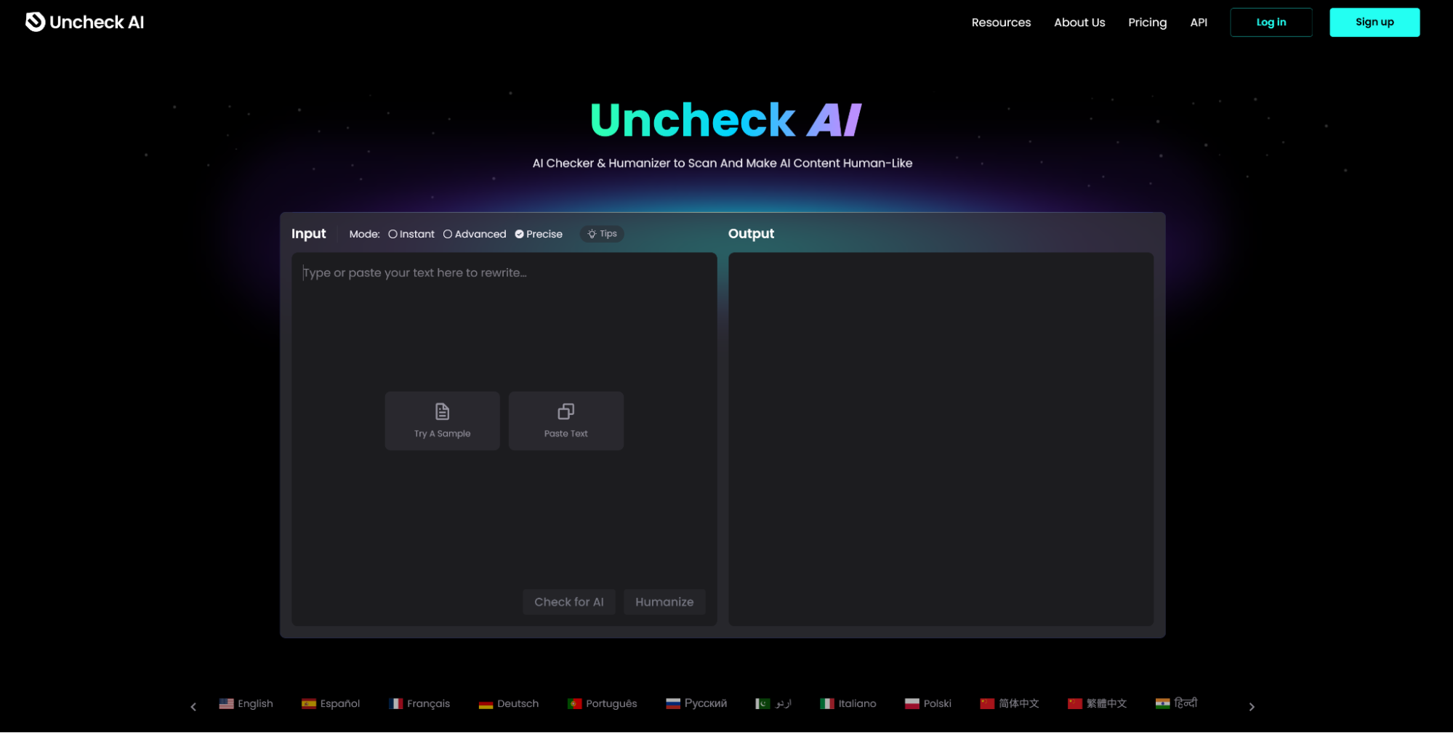1453x733 pixels.
Task: Click the Humanize button
Action: click(664, 602)
